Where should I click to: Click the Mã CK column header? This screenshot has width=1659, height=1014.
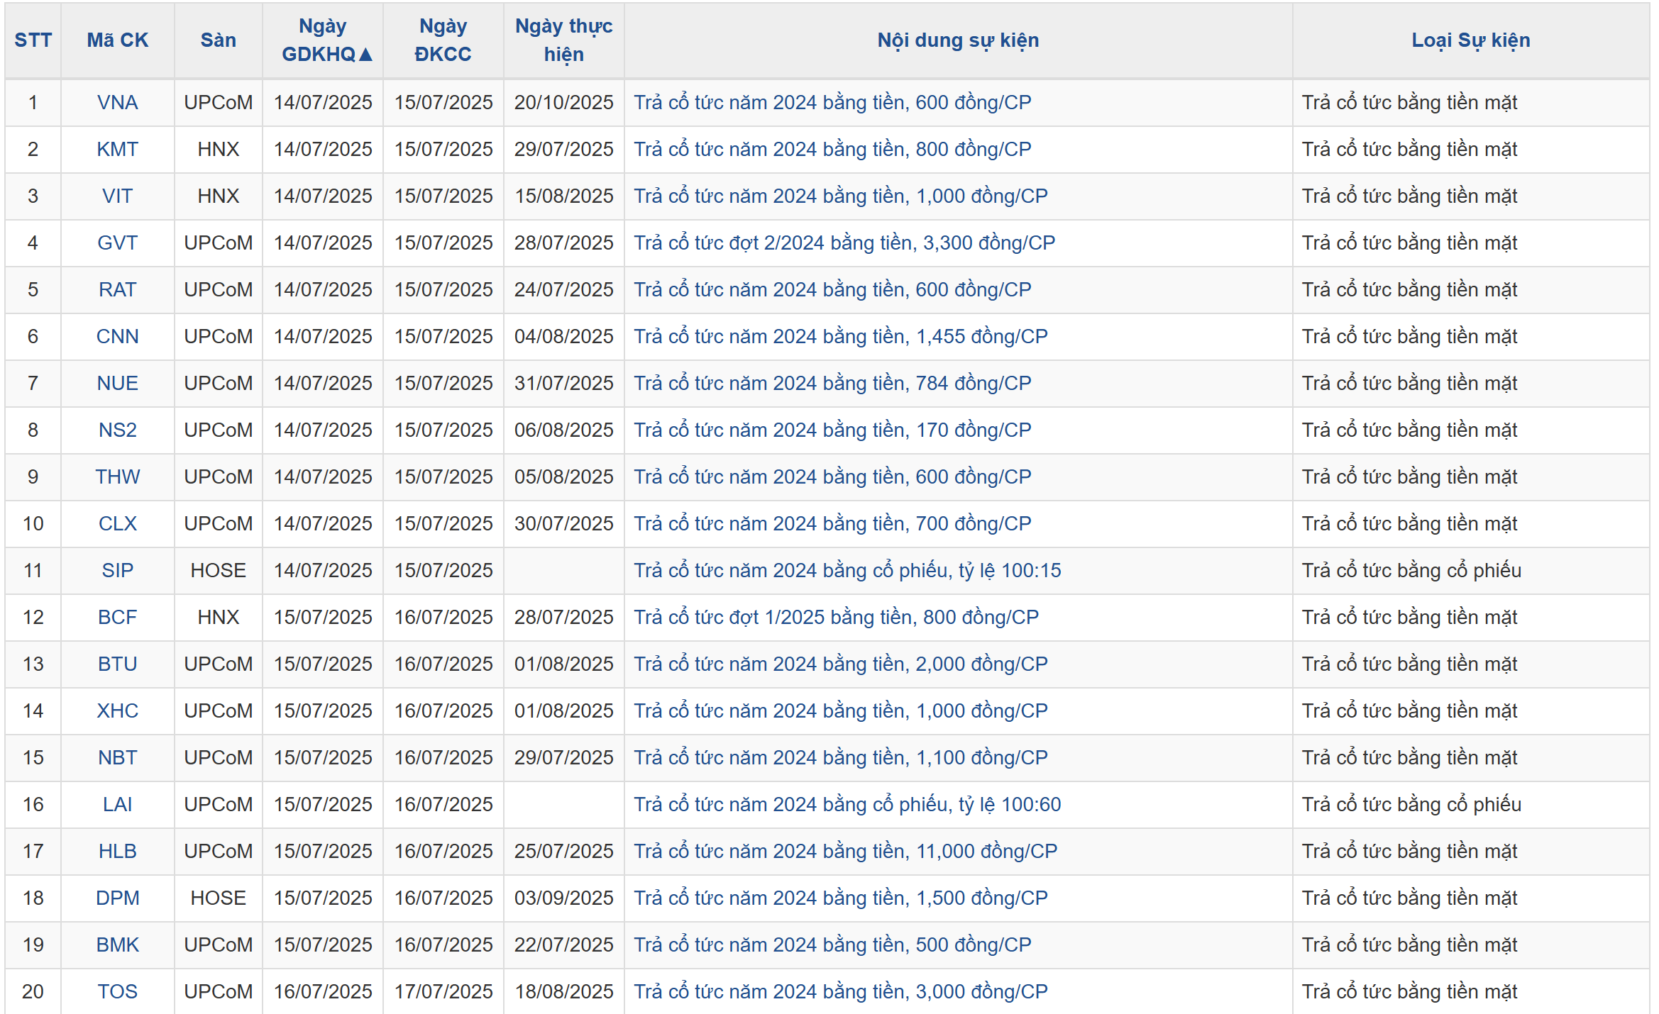click(118, 40)
